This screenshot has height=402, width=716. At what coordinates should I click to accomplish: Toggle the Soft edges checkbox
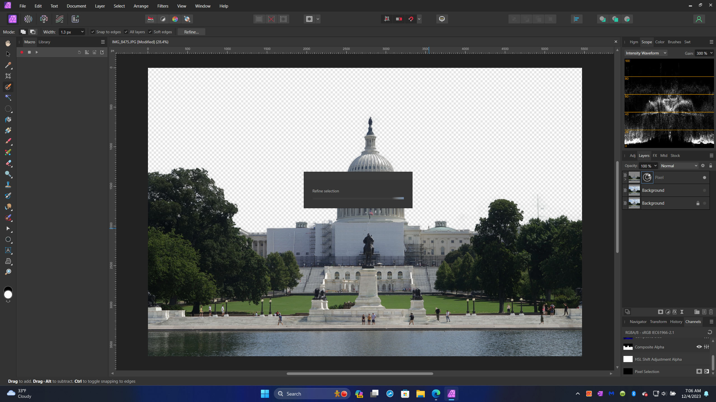coord(150,32)
